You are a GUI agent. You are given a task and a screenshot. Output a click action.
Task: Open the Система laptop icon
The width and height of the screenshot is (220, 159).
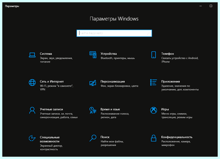[x=32, y=55]
